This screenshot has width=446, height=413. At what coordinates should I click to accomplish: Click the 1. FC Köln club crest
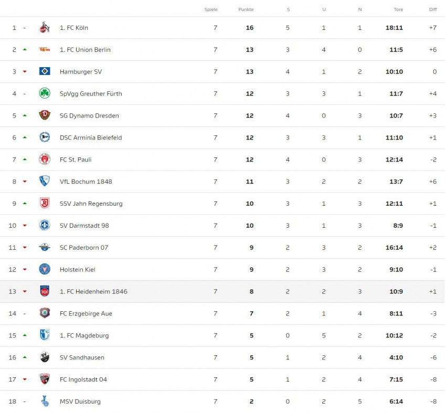pos(45,28)
